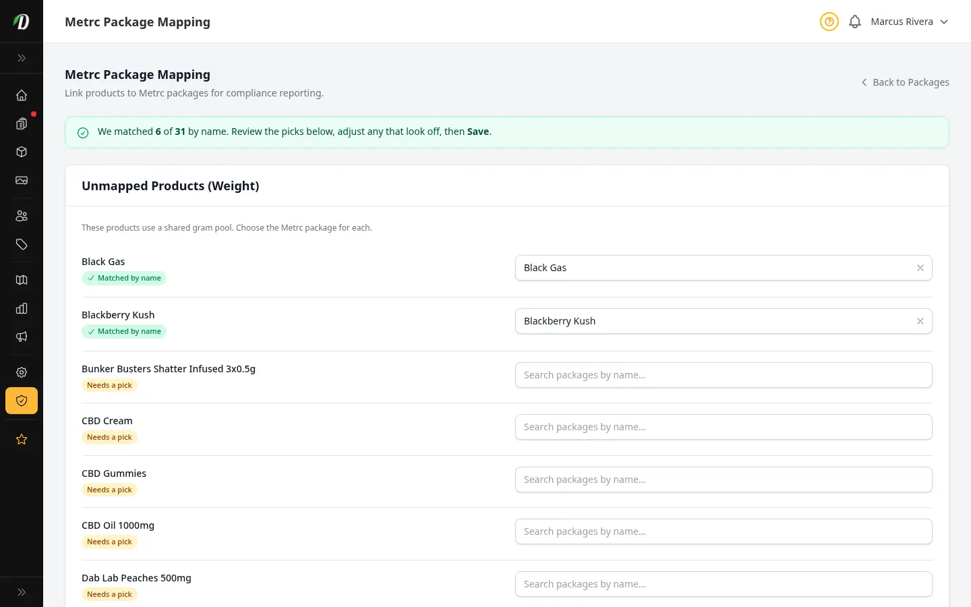
Task: Open the customers people icon
Action: pos(22,216)
